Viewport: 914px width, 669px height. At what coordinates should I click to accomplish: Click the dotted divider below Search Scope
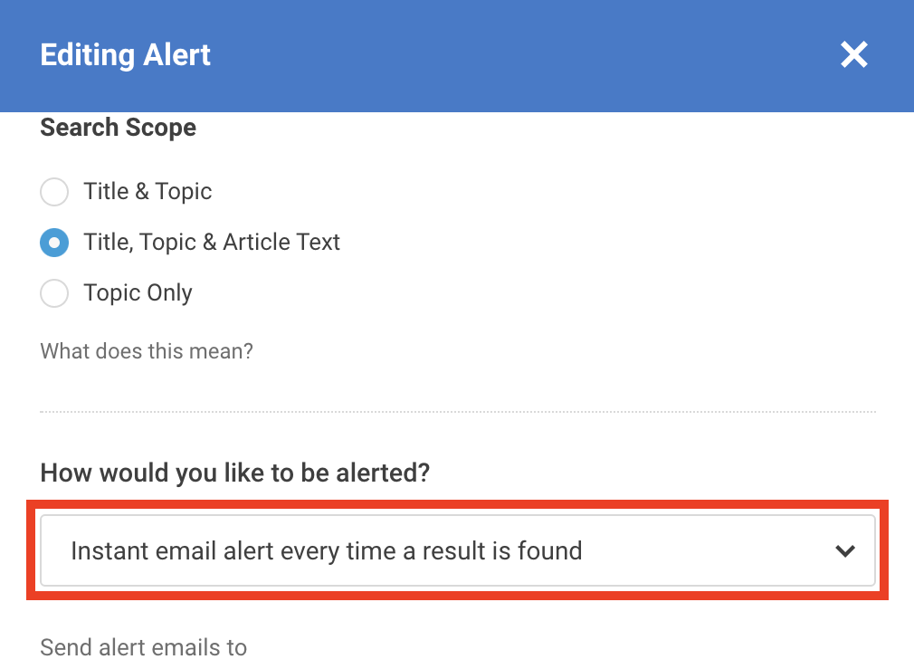[x=457, y=412]
